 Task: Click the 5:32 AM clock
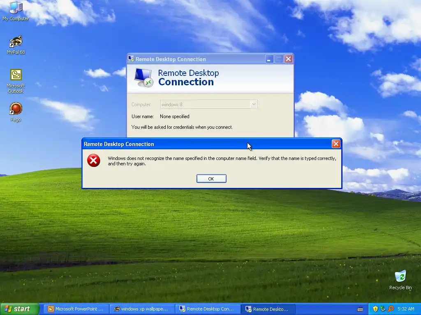coord(406,309)
